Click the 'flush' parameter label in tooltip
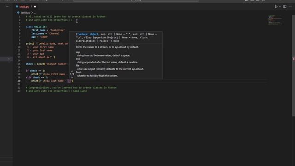The height and width of the screenshot is (166, 295). pos(78,72)
